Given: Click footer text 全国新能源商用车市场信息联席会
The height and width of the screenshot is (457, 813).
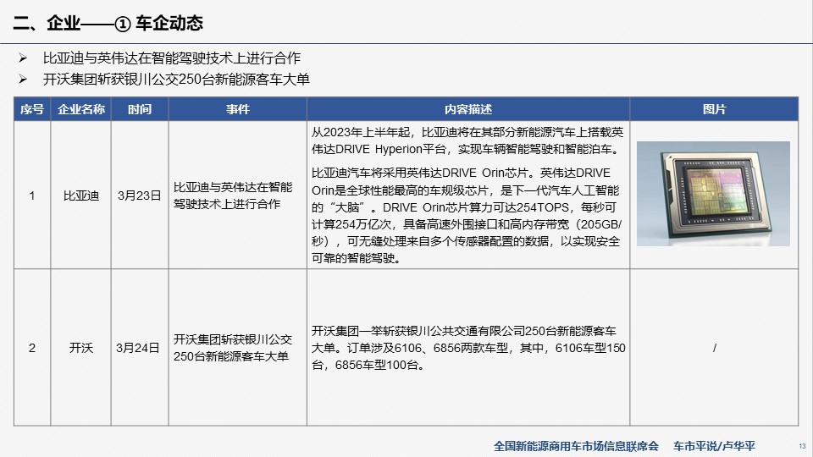Looking at the screenshot, I should (576, 446).
